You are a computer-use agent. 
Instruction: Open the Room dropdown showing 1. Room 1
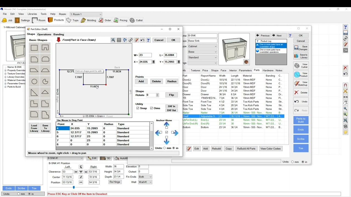86,14
